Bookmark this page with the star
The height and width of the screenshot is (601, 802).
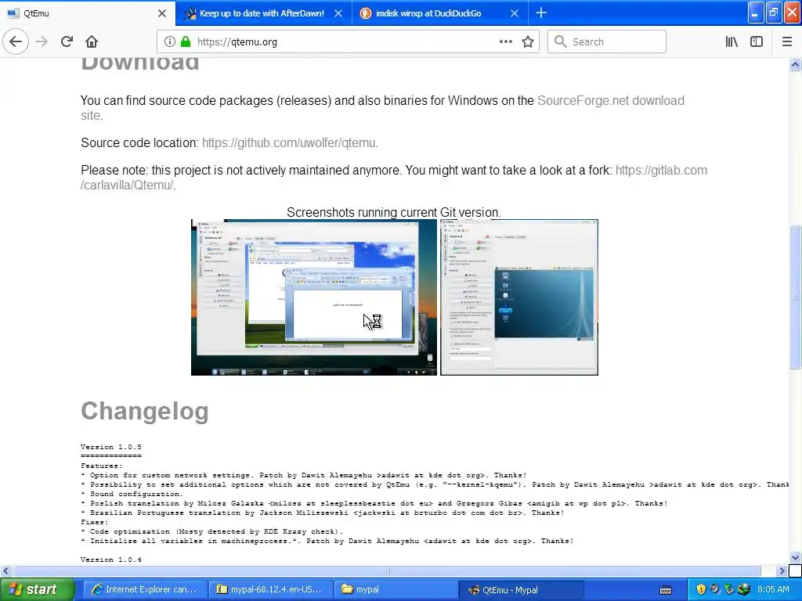point(528,41)
